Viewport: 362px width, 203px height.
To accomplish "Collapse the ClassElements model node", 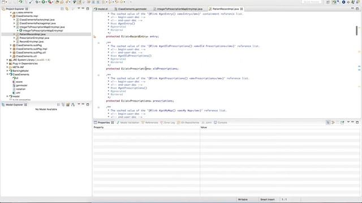I will pyautogui.click(x=7, y=74).
